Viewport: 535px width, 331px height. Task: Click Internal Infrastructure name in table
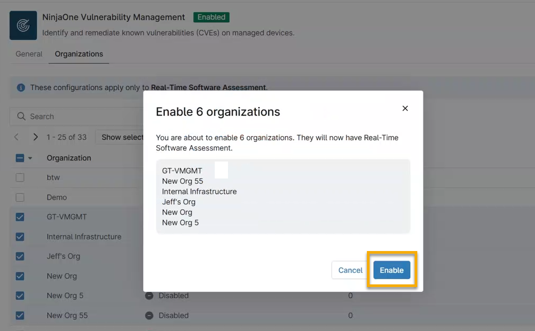84,237
